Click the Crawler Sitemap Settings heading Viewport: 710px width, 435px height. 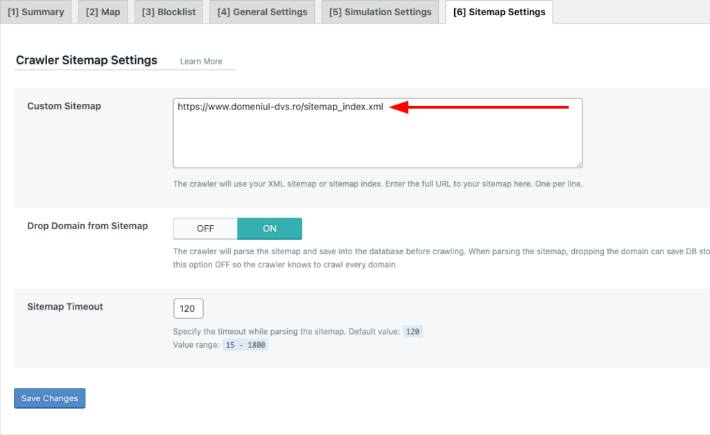point(86,60)
